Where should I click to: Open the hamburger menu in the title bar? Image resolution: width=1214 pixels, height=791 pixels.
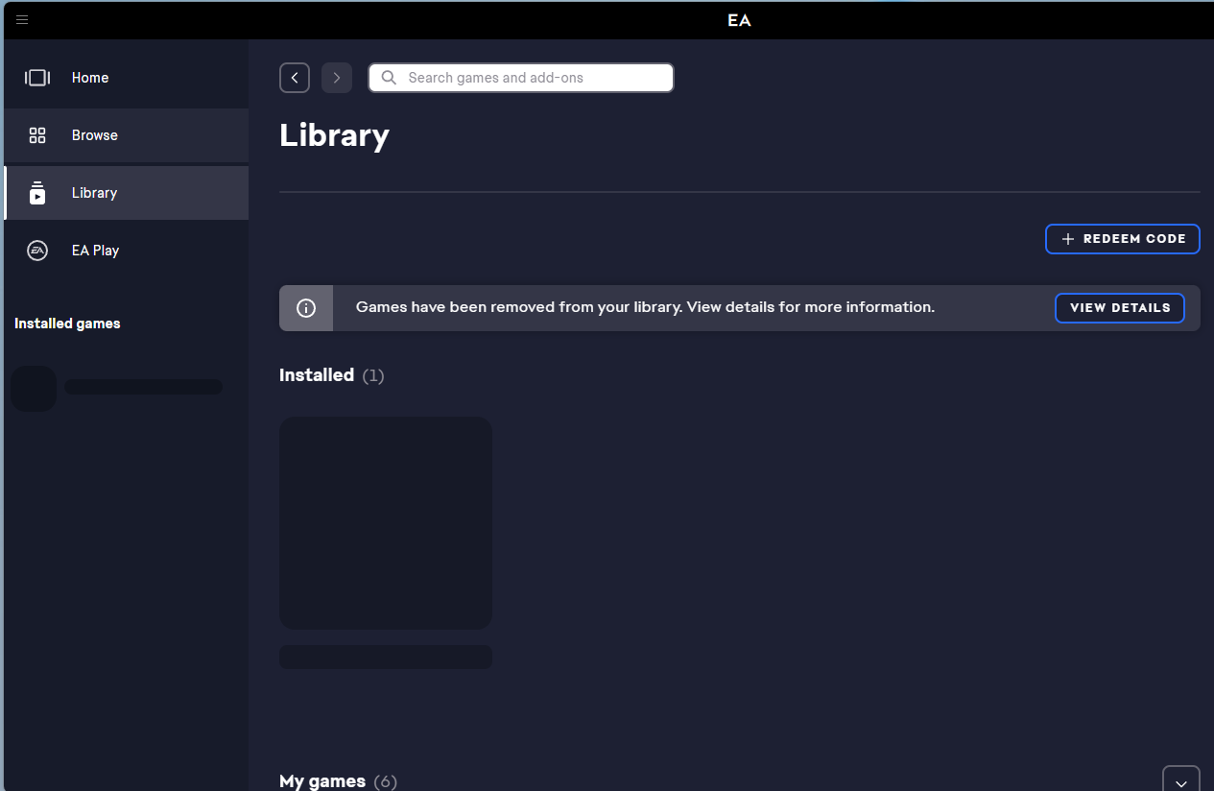pyautogui.click(x=22, y=19)
